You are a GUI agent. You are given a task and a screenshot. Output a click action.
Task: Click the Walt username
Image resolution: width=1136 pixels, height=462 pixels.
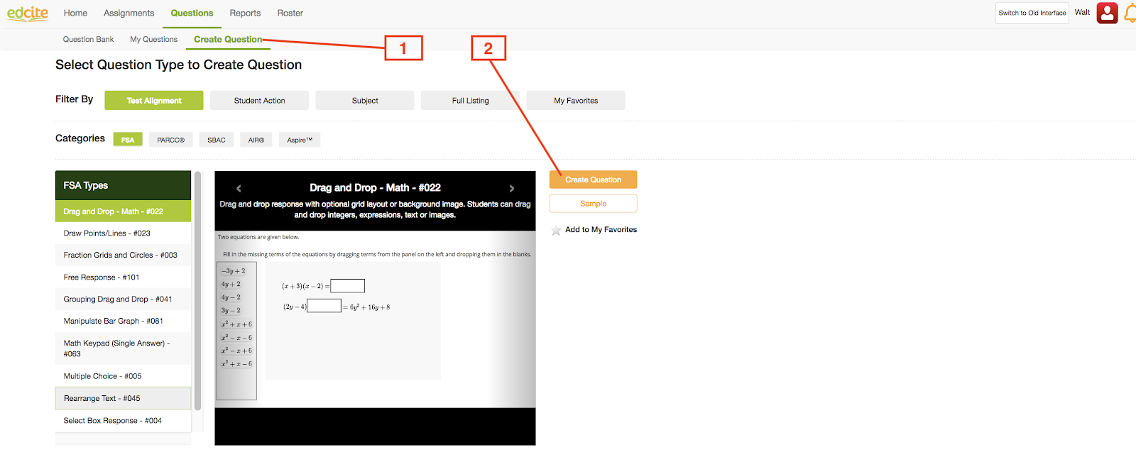1082,12
